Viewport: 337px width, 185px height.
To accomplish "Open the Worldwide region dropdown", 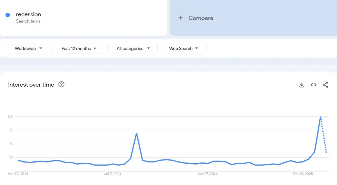I will pyautogui.click(x=28, y=48).
